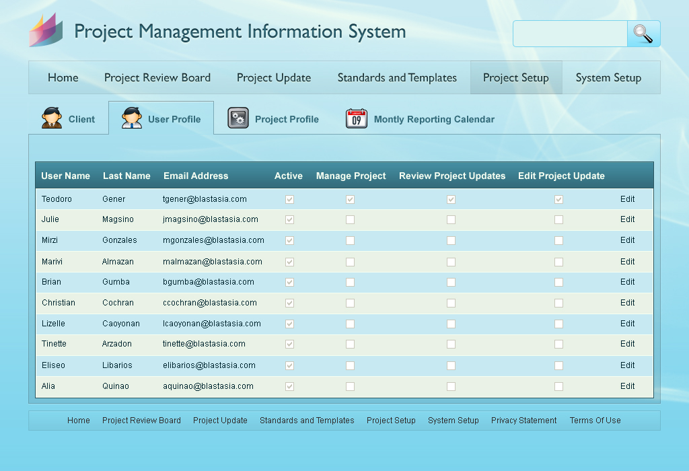Open the Home menu item
This screenshot has width=689, height=471.
[x=63, y=78]
